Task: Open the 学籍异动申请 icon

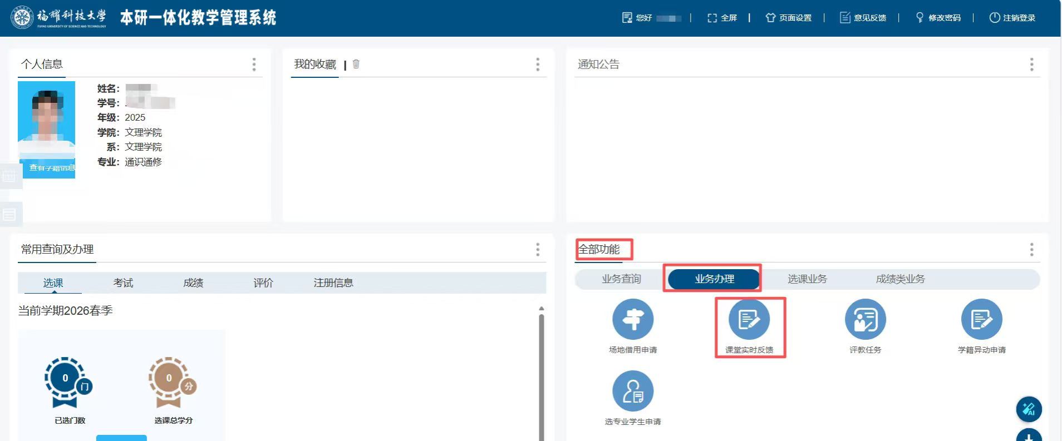Action: point(981,320)
